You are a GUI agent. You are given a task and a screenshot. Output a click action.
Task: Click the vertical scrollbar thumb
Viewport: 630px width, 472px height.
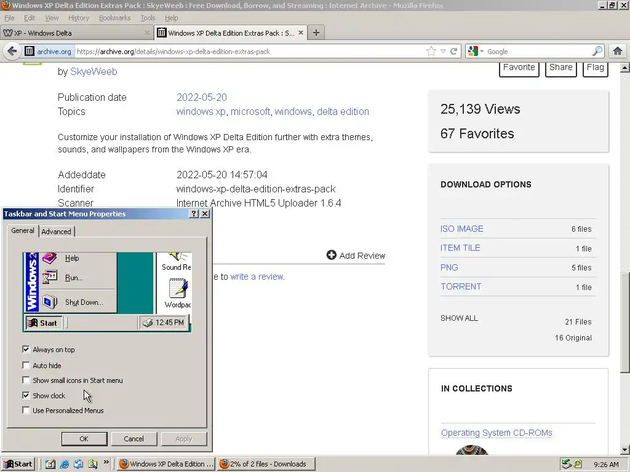(x=624, y=323)
